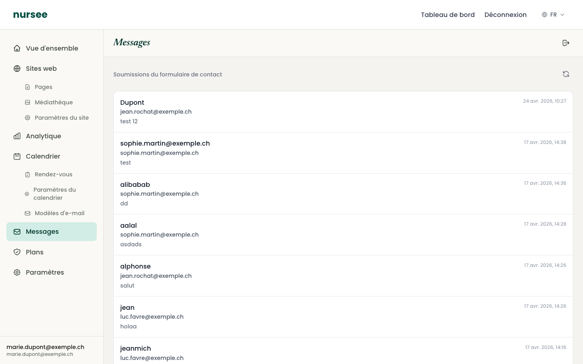The width and height of the screenshot is (583, 364).
Task: Click the Médiathèque image icon
Action: (28, 102)
